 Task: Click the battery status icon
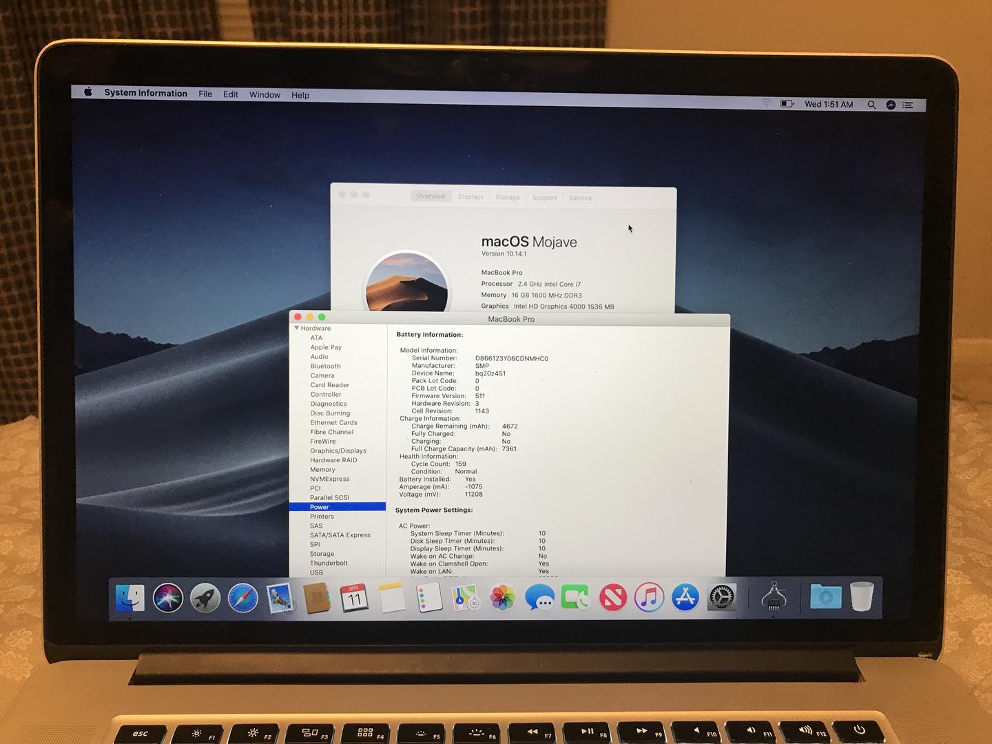[787, 103]
